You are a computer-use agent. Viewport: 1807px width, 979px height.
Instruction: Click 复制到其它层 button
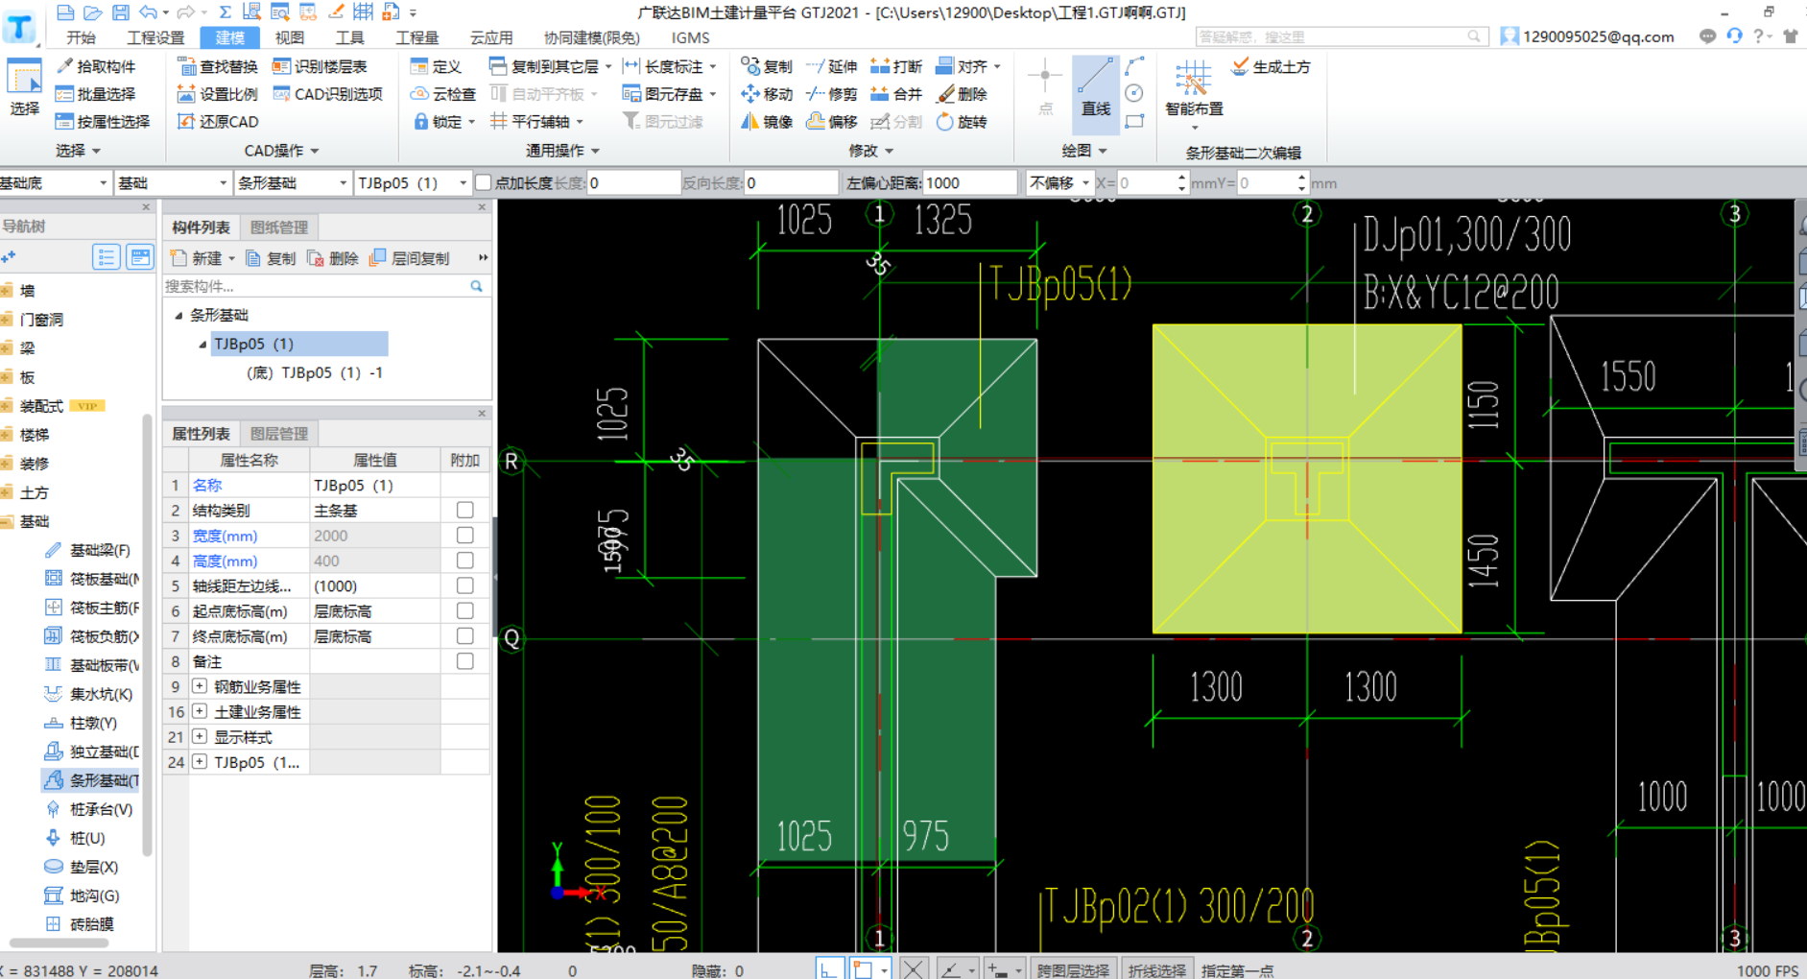point(550,66)
